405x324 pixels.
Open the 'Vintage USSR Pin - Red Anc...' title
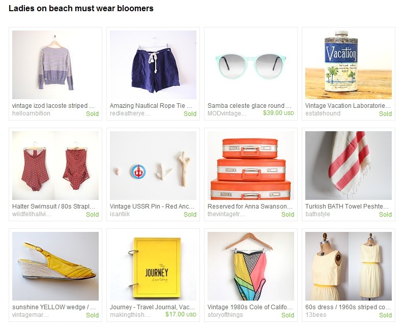(152, 207)
